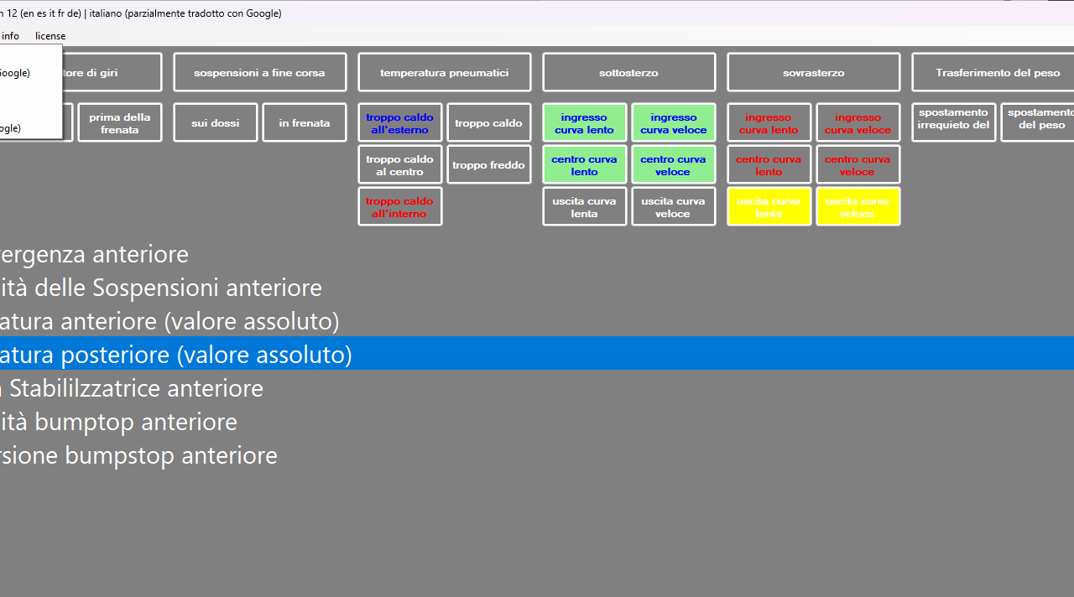Select the 'bumptop anteriore' list row
This screenshot has width=1074, height=597.
point(537,422)
